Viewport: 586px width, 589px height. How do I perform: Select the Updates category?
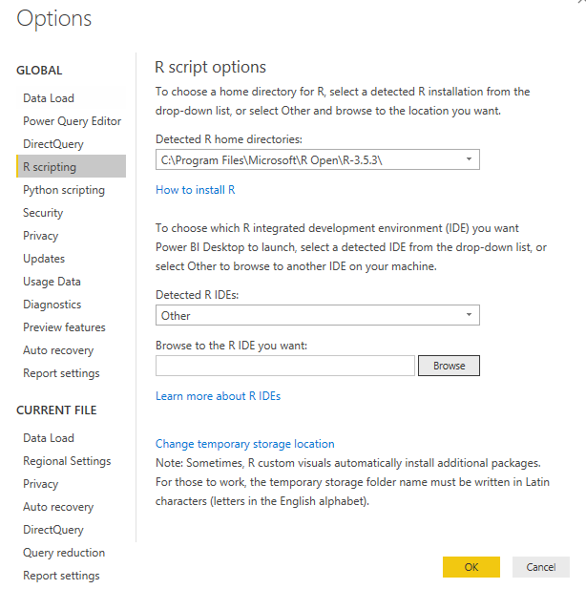click(x=44, y=259)
